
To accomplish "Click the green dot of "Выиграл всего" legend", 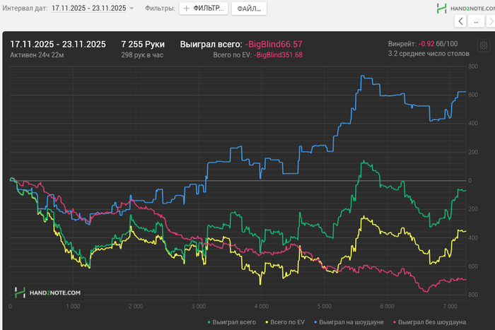I will (x=209, y=322).
